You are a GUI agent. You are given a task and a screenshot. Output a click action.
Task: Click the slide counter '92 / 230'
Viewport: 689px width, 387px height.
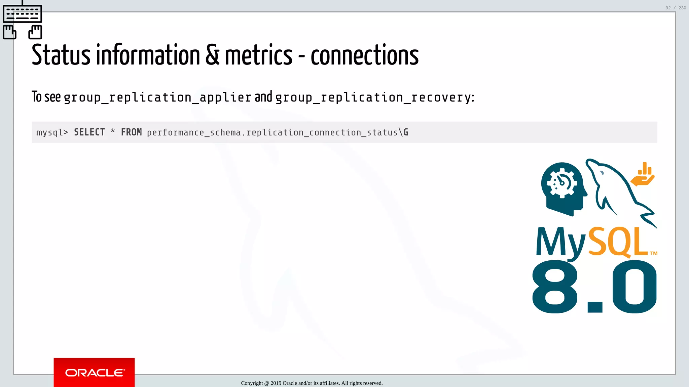(x=676, y=8)
